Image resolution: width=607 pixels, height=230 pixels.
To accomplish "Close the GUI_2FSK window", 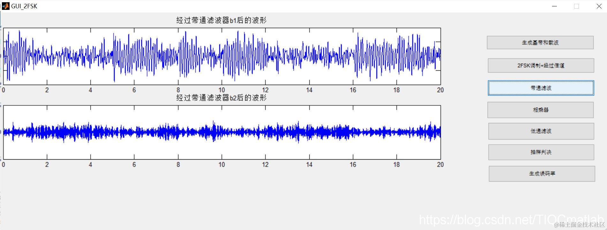I will (x=599, y=6).
